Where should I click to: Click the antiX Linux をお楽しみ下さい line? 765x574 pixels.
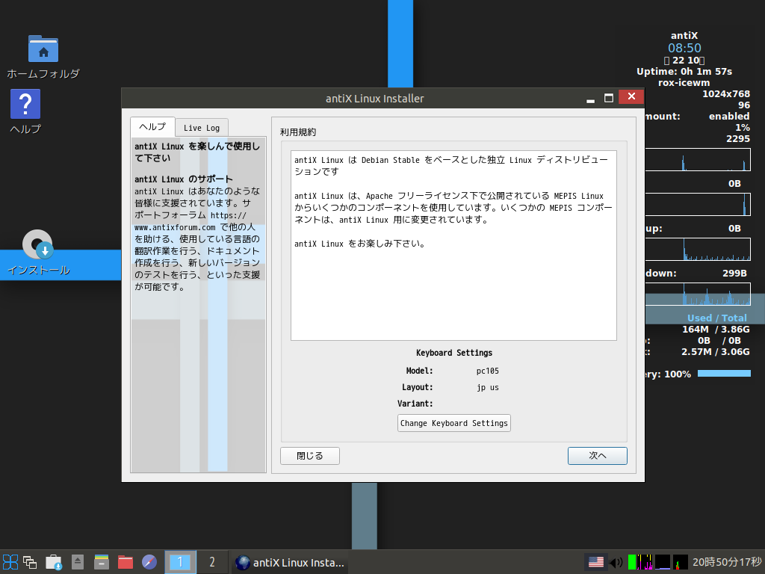(360, 244)
